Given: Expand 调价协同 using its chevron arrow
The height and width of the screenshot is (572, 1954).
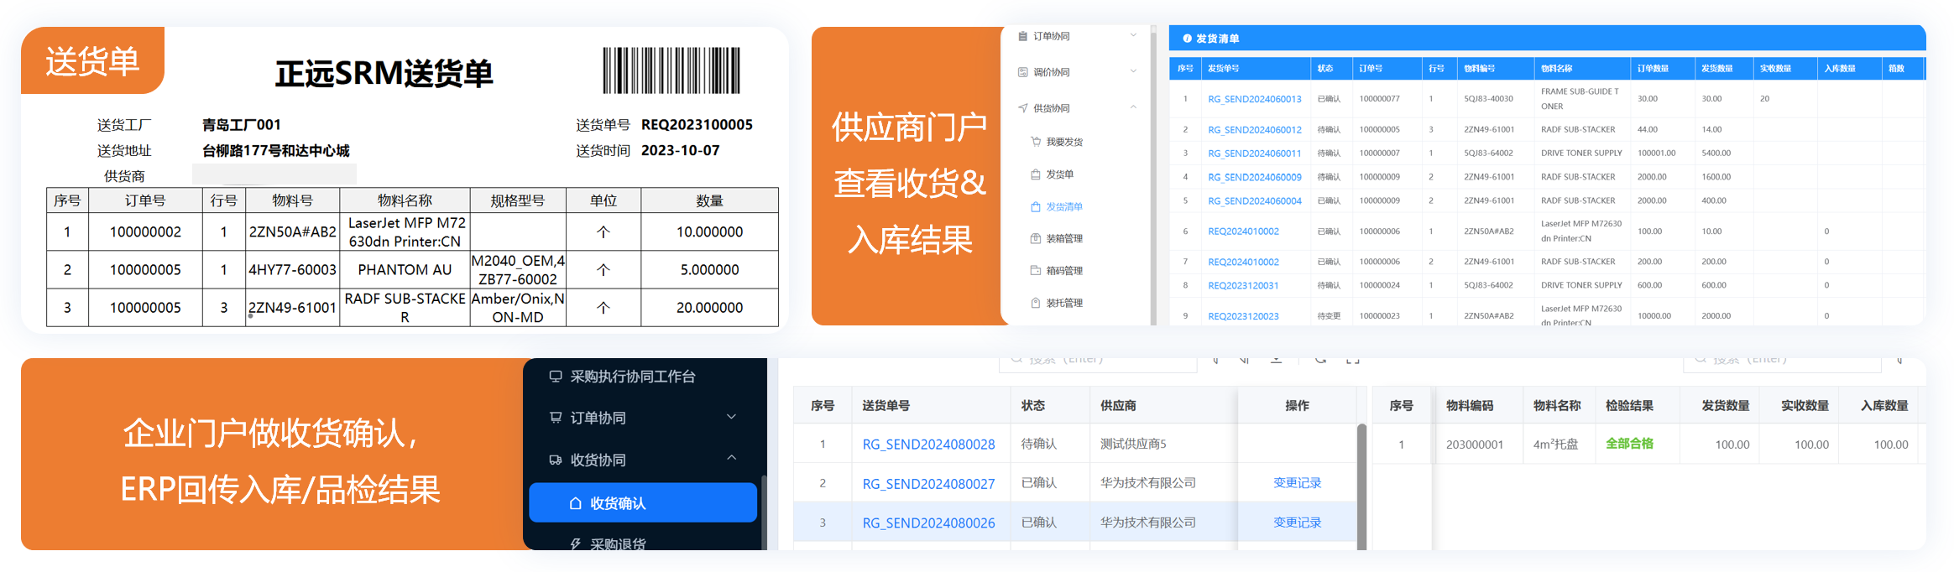Looking at the screenshot, I should pyautogui.click(x=1133, y=71).
